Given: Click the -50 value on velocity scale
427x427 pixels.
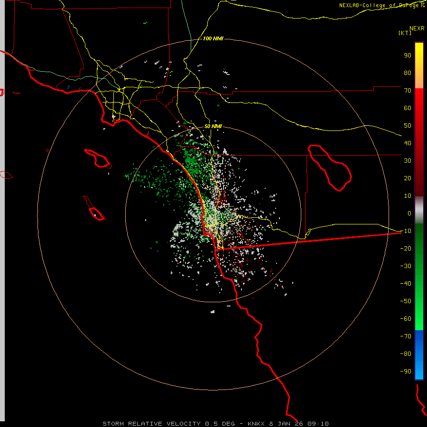Looking at the screenshot, I should [x=406, y=301].
